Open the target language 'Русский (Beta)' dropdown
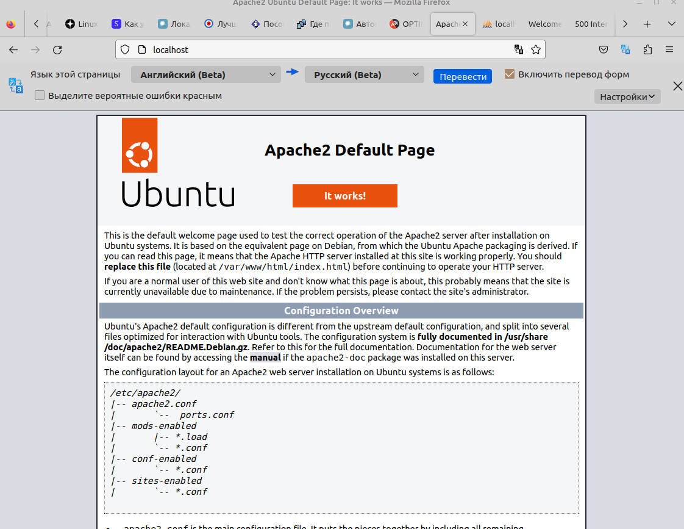 coord(364,74)
